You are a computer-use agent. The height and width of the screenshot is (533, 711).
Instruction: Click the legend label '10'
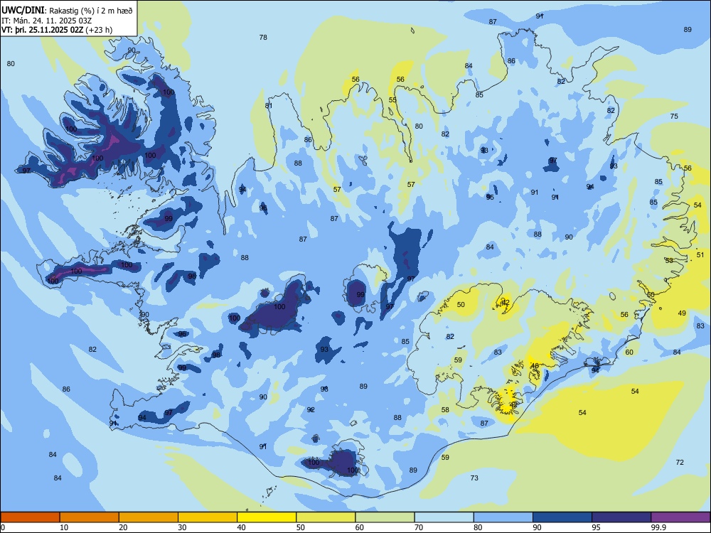point(64,527)
